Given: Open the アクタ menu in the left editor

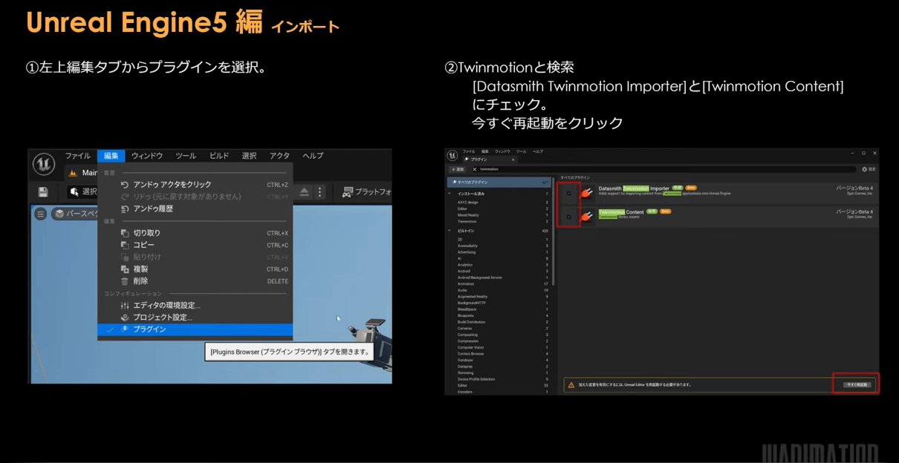Looking at the screenshot, I should (280, 156).
